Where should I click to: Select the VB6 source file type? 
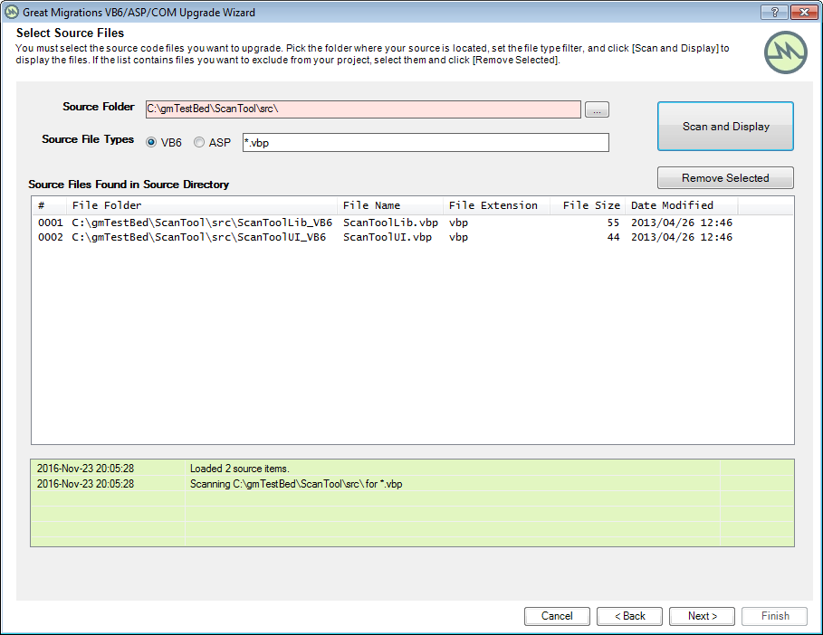(151, 143)
